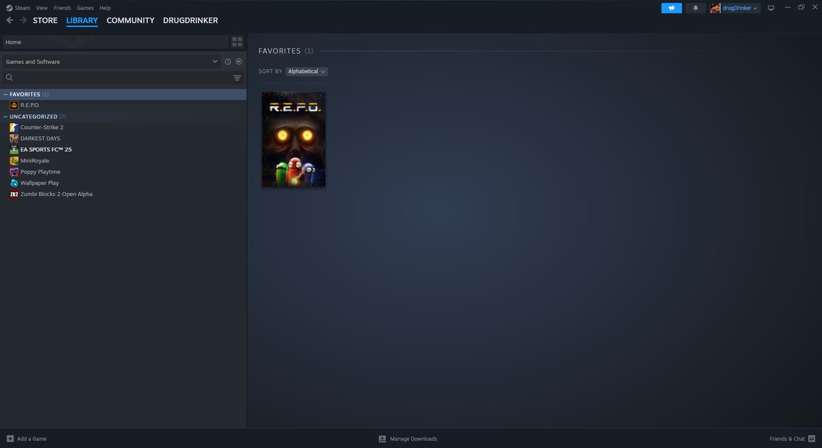Toggle the ready to play filter

[x=239, y=62]
